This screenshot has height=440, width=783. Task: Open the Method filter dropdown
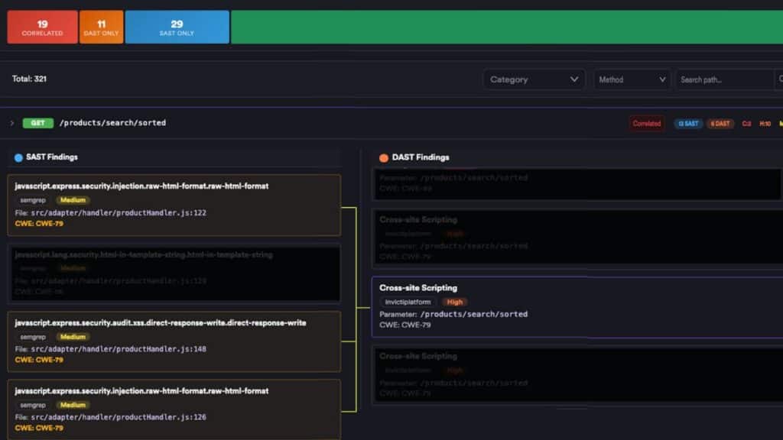tap(632, 79)
